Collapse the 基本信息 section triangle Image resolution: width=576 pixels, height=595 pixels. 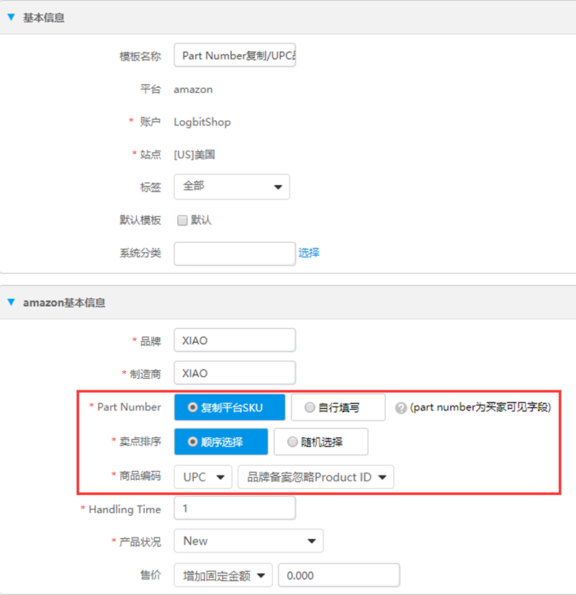[11, 17]
